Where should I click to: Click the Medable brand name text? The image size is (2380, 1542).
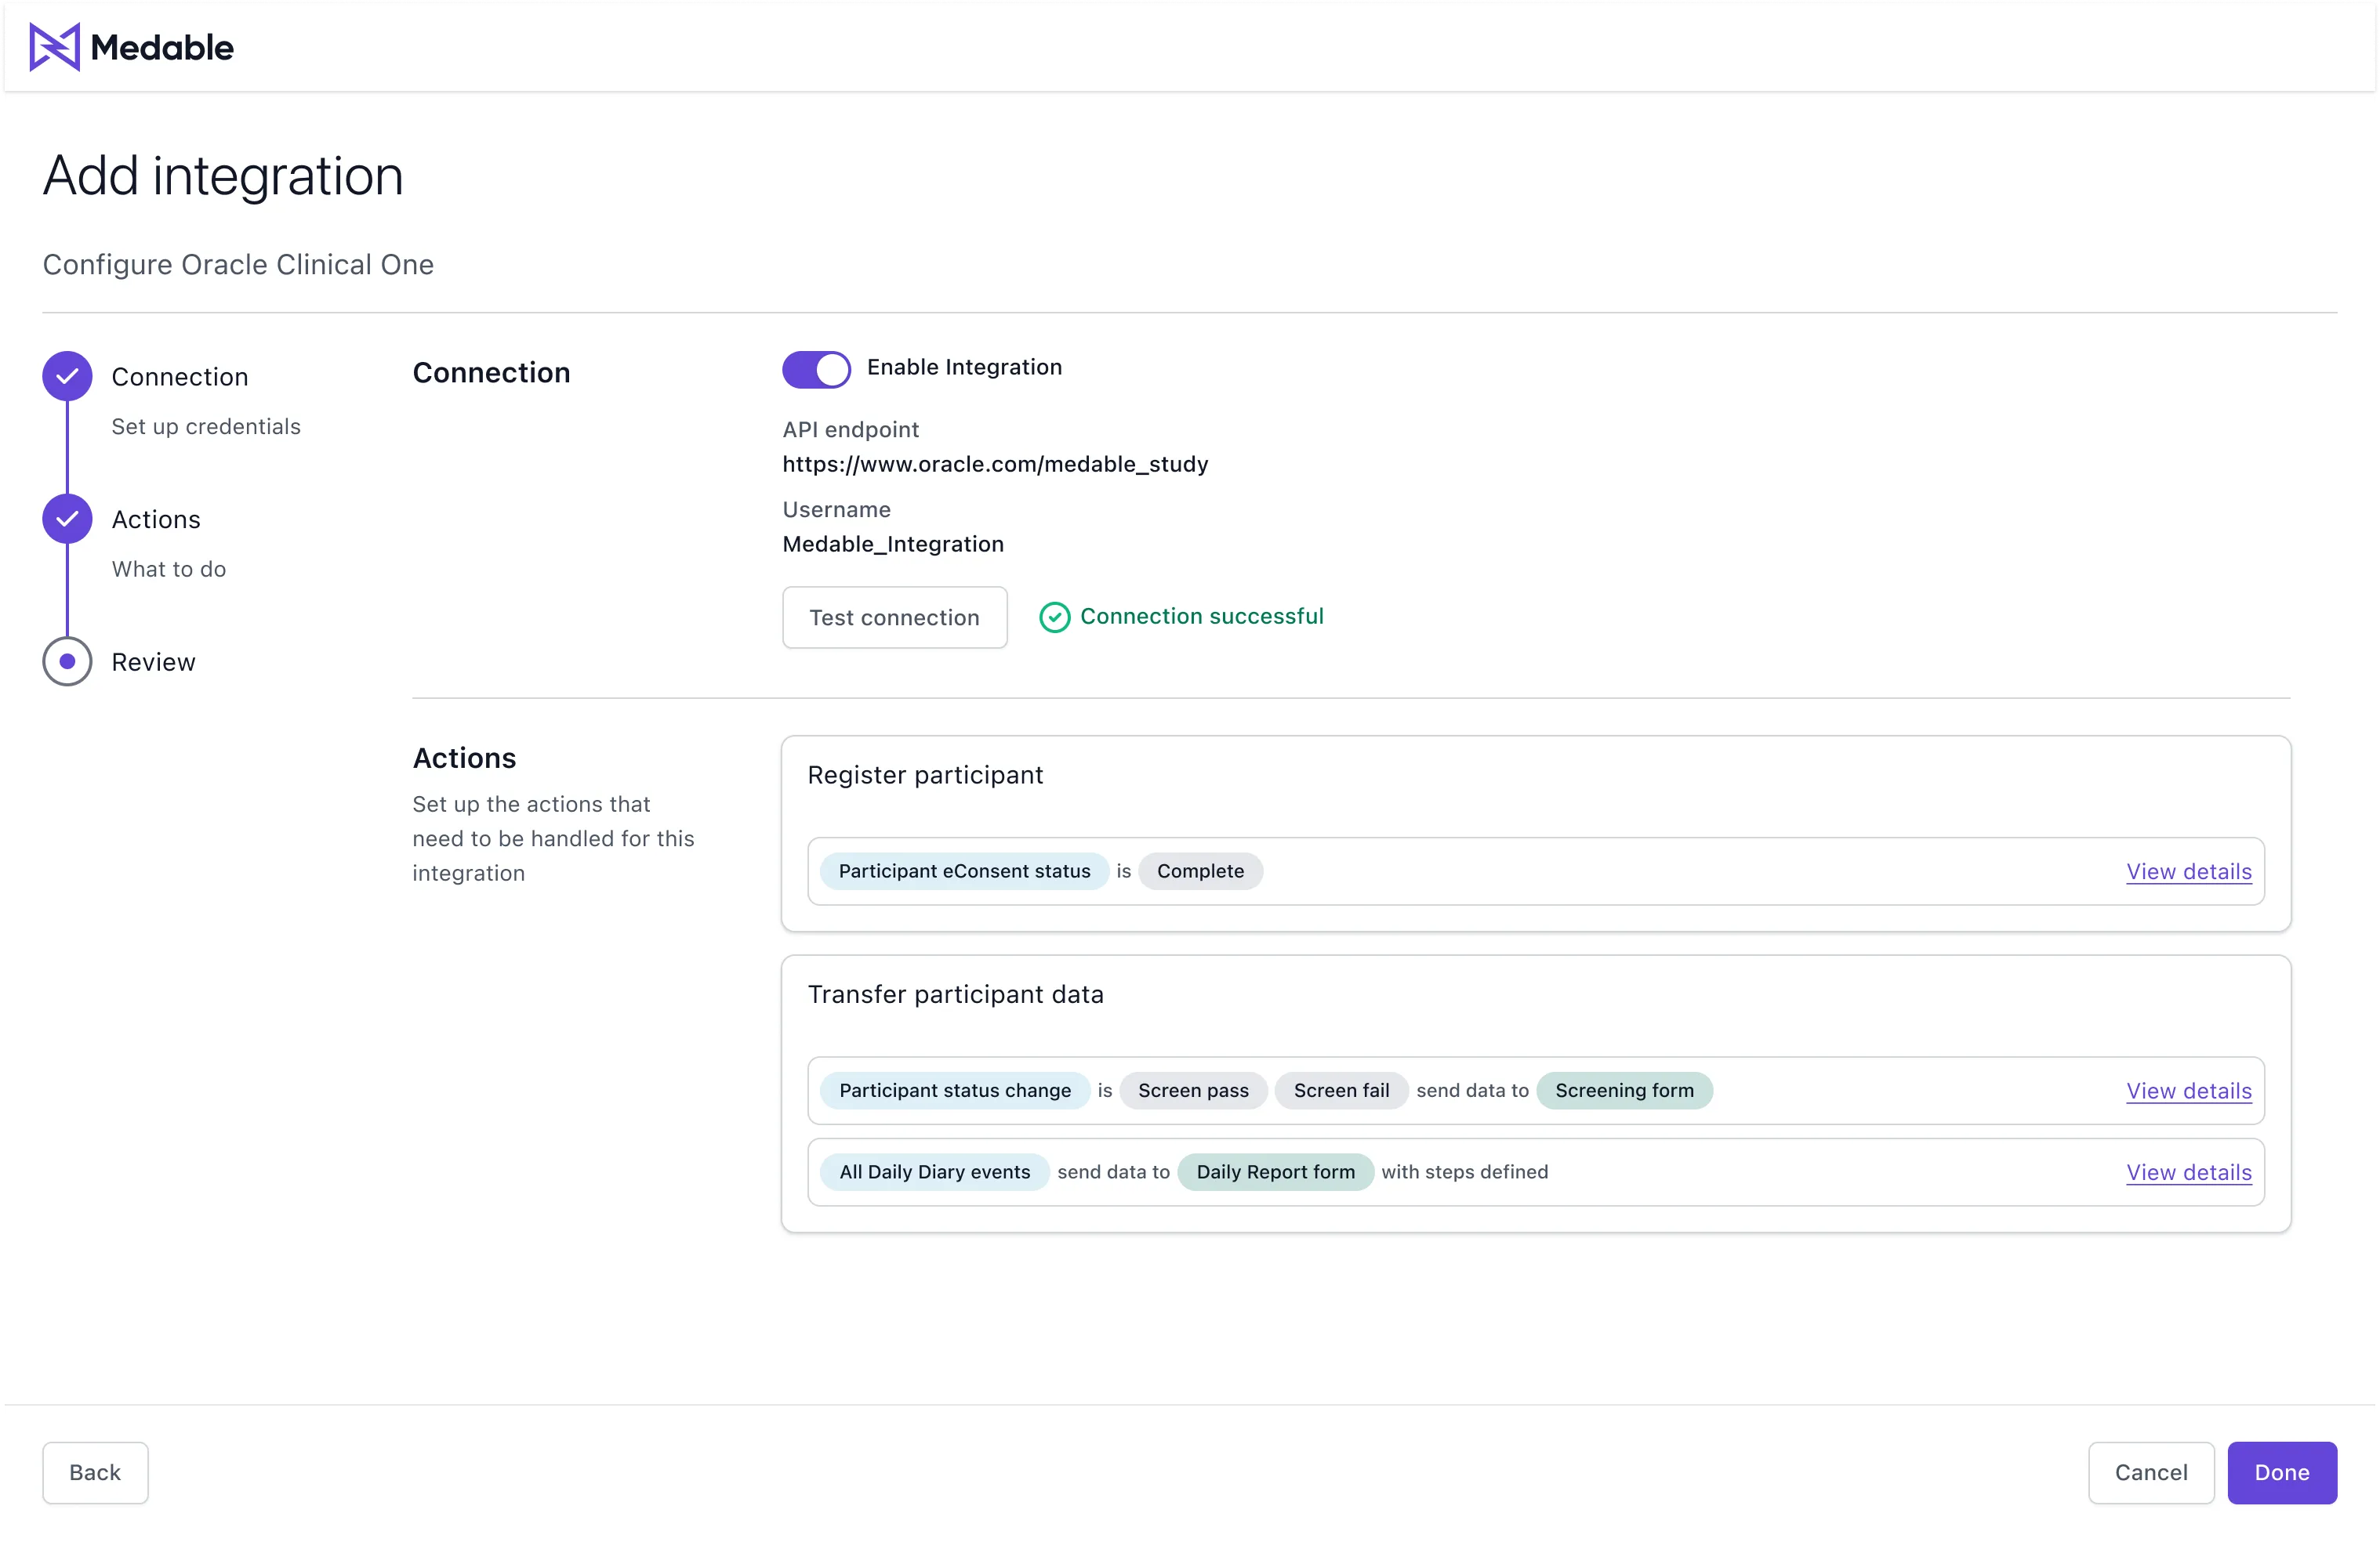point(162,47)
